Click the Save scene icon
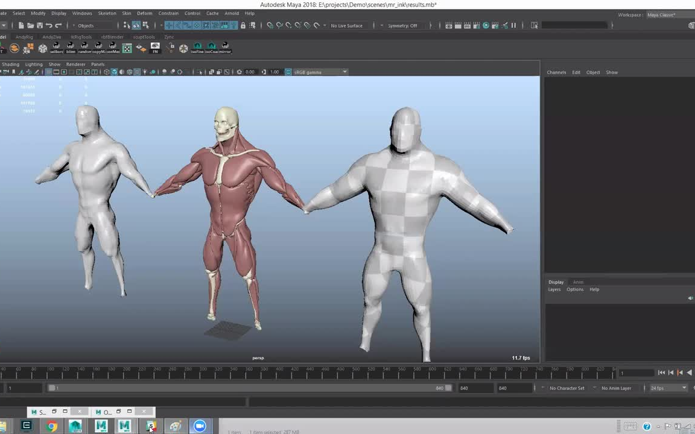Image resolution: width=695 pixels, height=434 pixels. click(x=40, y=25)
